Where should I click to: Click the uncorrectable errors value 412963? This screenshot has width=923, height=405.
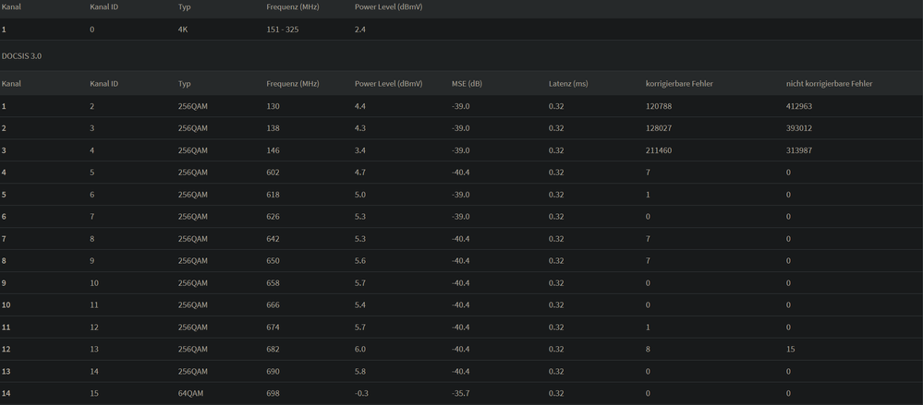(799, 106)
